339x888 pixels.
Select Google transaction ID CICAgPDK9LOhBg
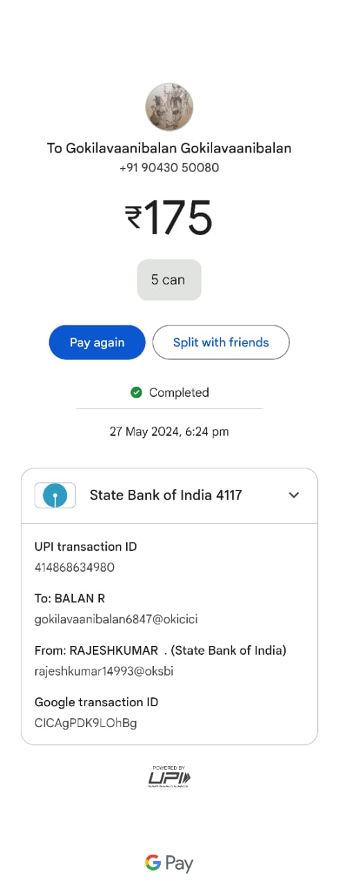click(86, 723)
